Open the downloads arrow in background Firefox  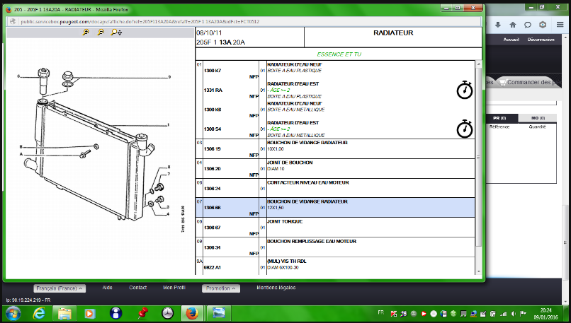pyautogui.click(x=498, y=25)
